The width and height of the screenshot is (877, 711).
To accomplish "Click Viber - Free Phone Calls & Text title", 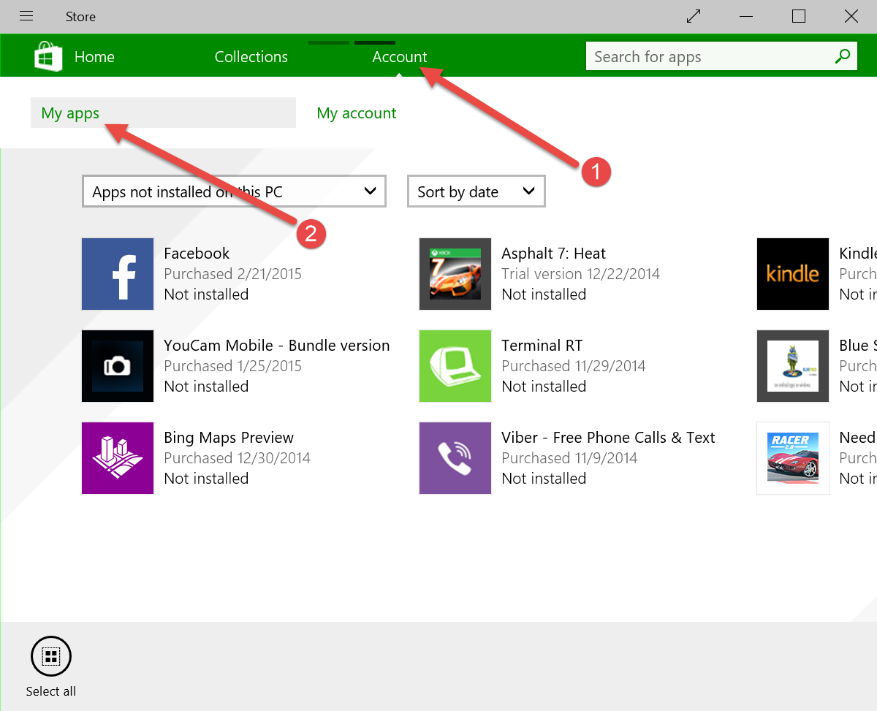I will click(x=608, y=438).
